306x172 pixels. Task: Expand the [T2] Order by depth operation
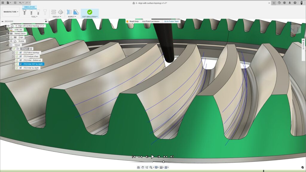13,68
